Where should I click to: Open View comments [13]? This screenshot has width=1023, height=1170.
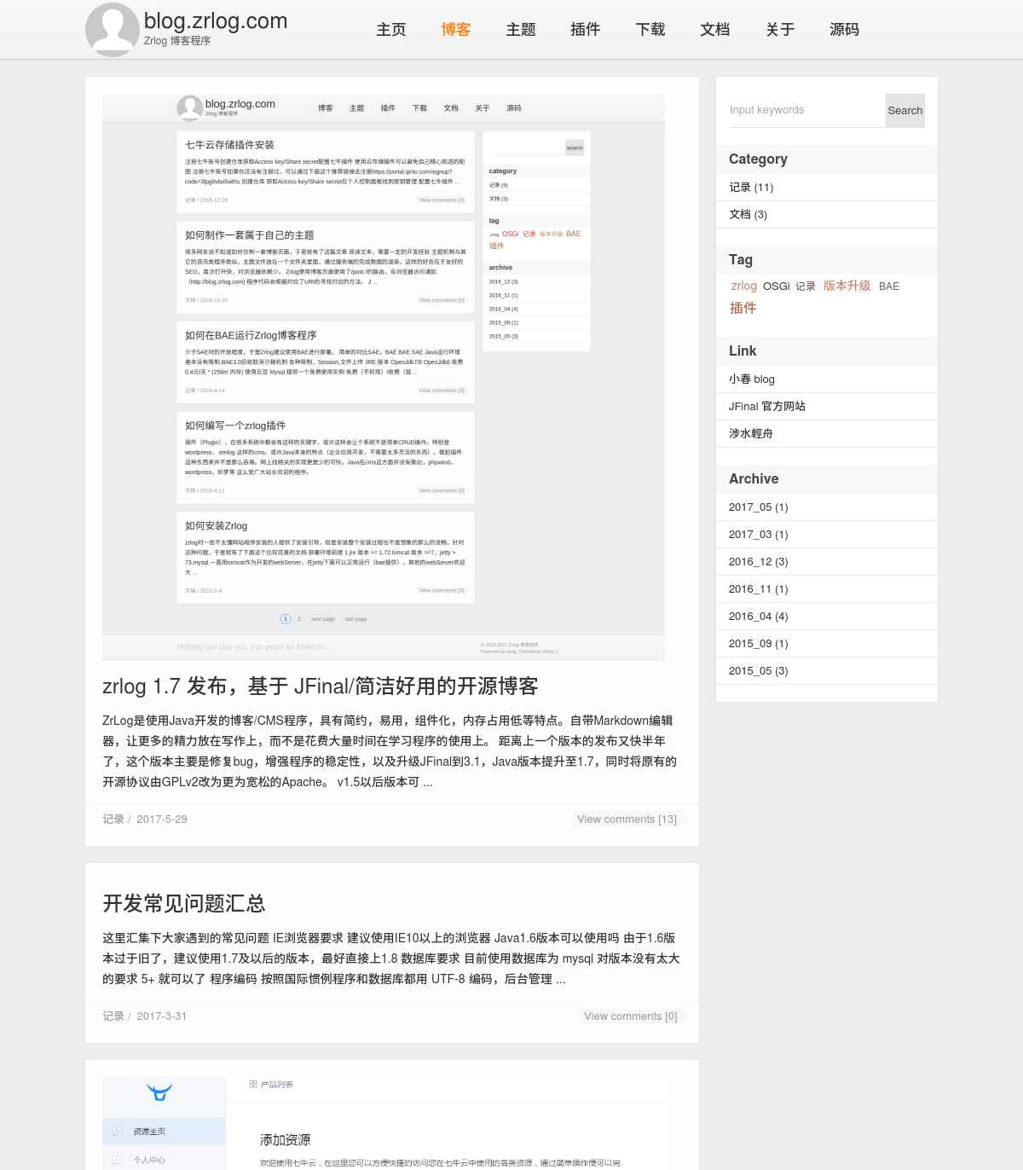(627, 820)
